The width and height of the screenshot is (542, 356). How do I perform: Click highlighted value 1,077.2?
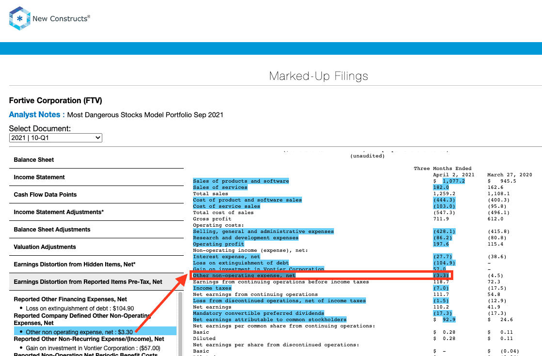(453, 181)
